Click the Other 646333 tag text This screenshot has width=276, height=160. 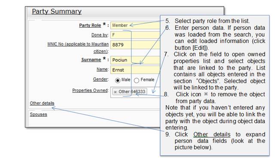click(132, 92)
